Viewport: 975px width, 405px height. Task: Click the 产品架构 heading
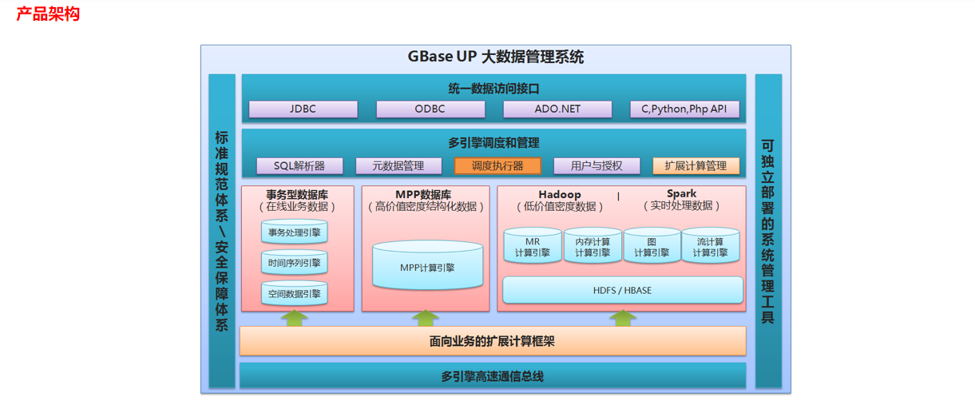(48, 14)
